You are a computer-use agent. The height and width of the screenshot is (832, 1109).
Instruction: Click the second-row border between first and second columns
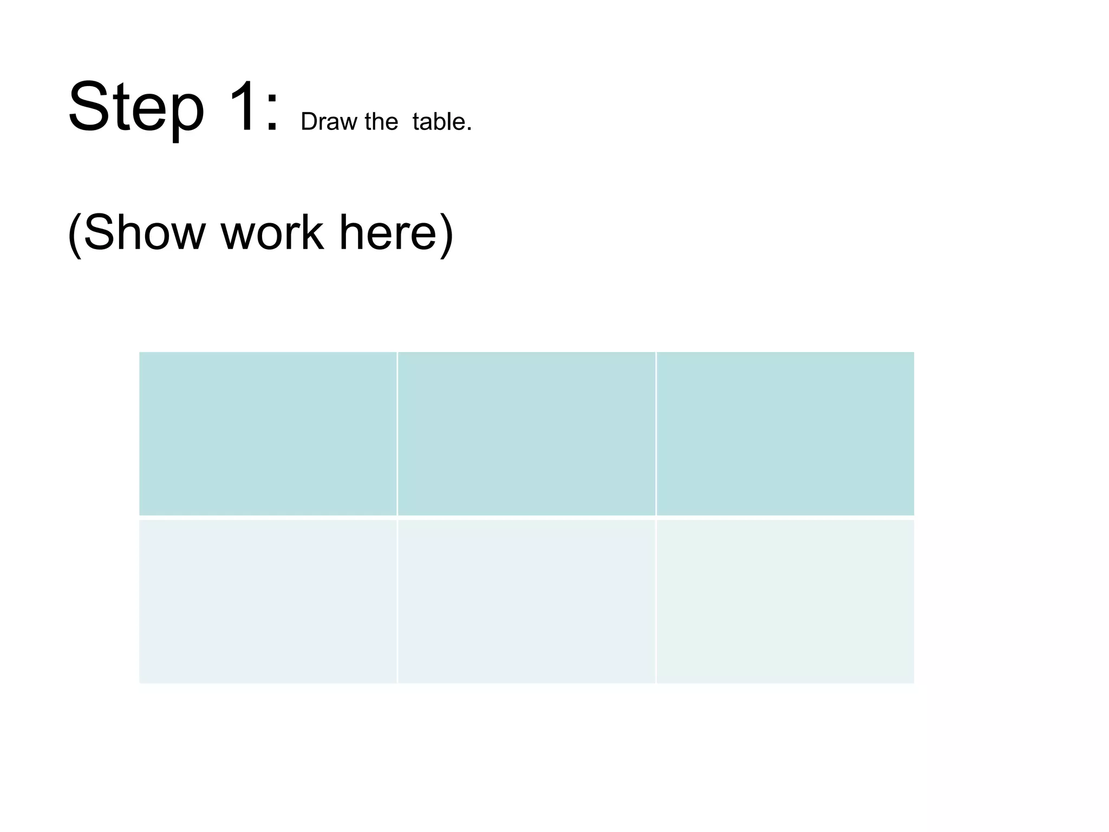click(397, 601)
